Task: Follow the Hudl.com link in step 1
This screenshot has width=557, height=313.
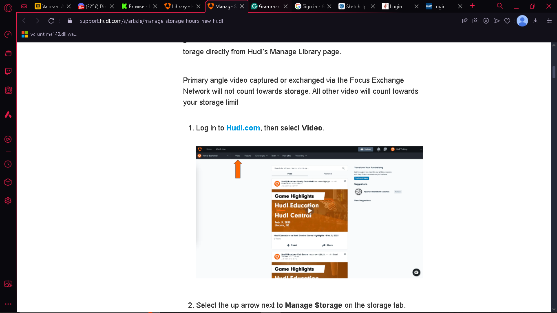Action: tap(243, 128)
